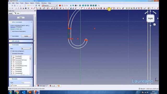Select the create polyline tool

pos(52,8)
